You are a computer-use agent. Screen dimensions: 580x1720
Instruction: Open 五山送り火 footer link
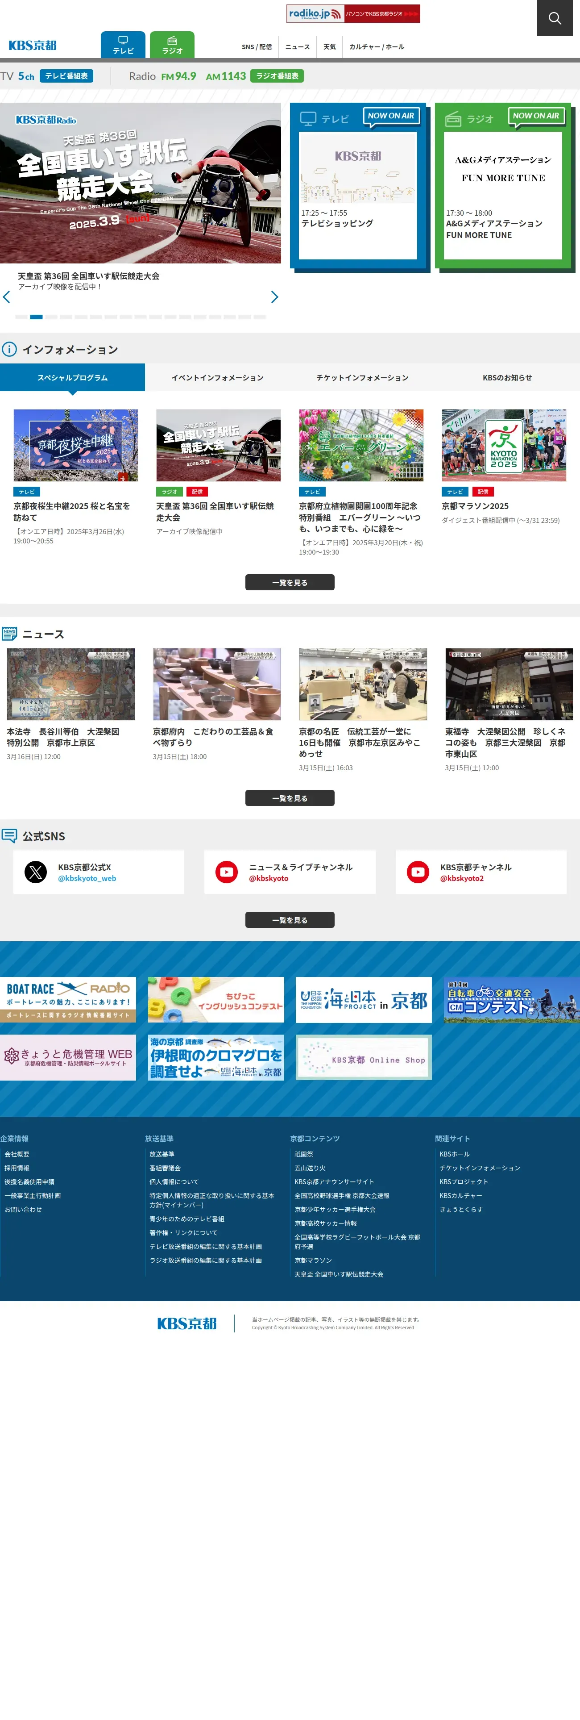311,1168
